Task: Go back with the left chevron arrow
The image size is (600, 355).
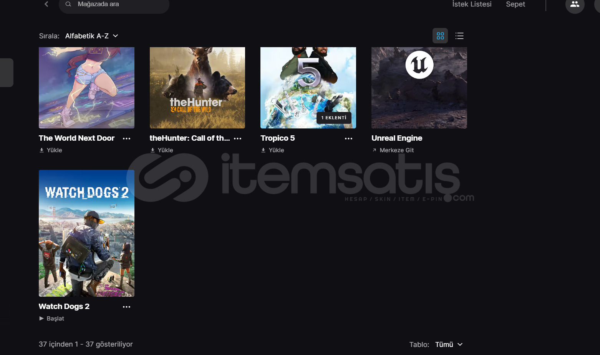Action: (x=46, y=4)
